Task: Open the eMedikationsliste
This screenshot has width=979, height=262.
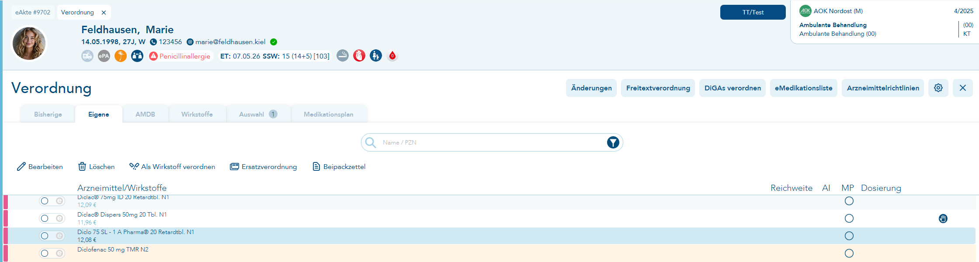Action: tap(803, 88)
